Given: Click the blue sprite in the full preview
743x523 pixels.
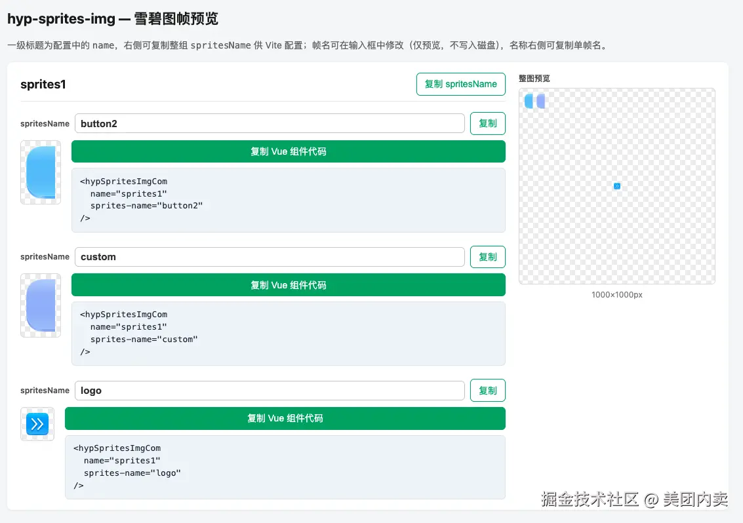Looking at the screenshot, I should click(x=529, y=101).
